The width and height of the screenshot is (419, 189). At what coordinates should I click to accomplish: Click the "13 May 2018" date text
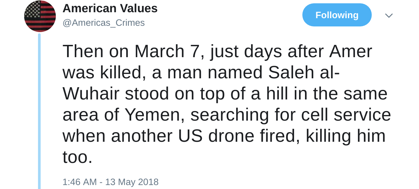click(x=132, y=182)
